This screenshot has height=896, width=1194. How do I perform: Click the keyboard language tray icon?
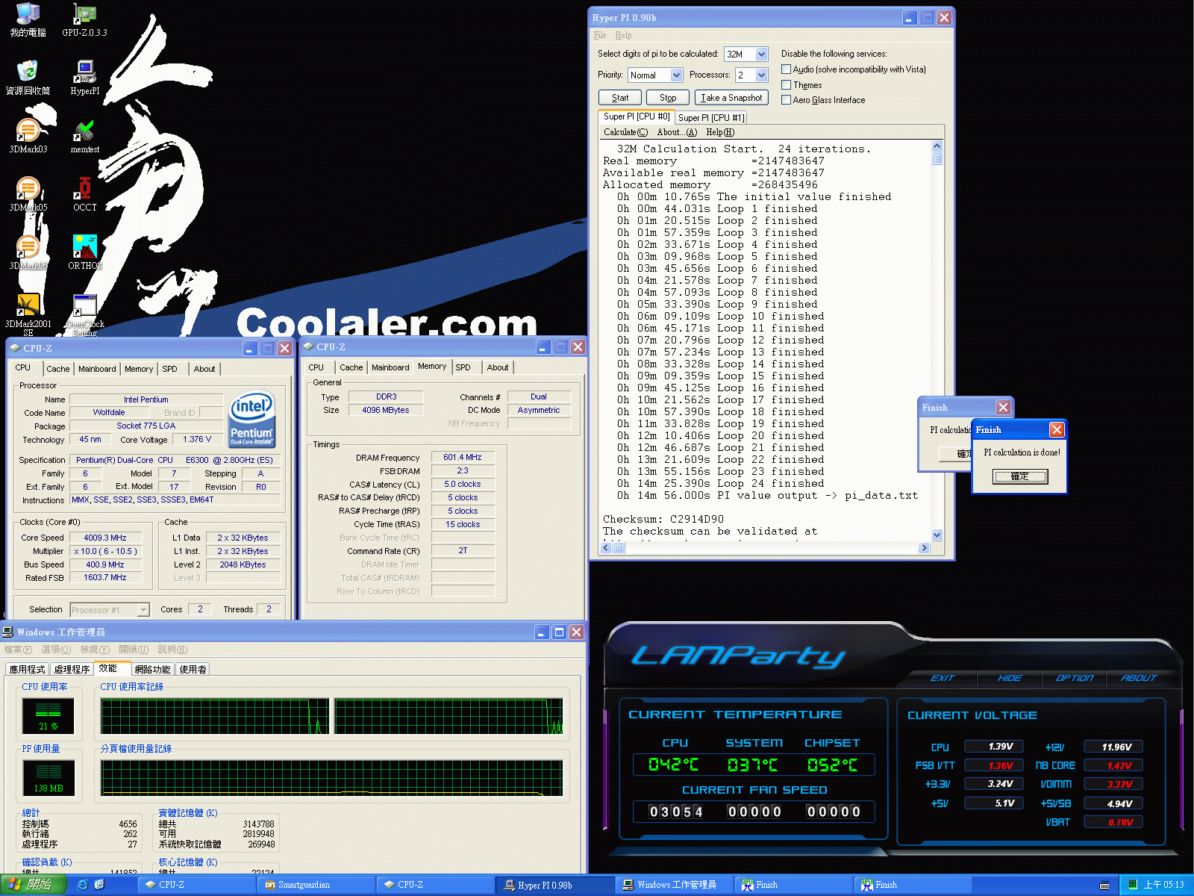[x=1104, y=886]
